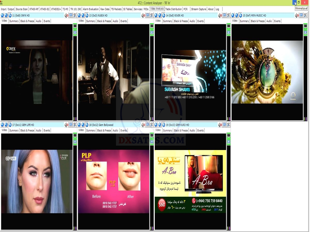
Task: Click the tools icon in RIVER HD panel
Action: pos(229,15)
